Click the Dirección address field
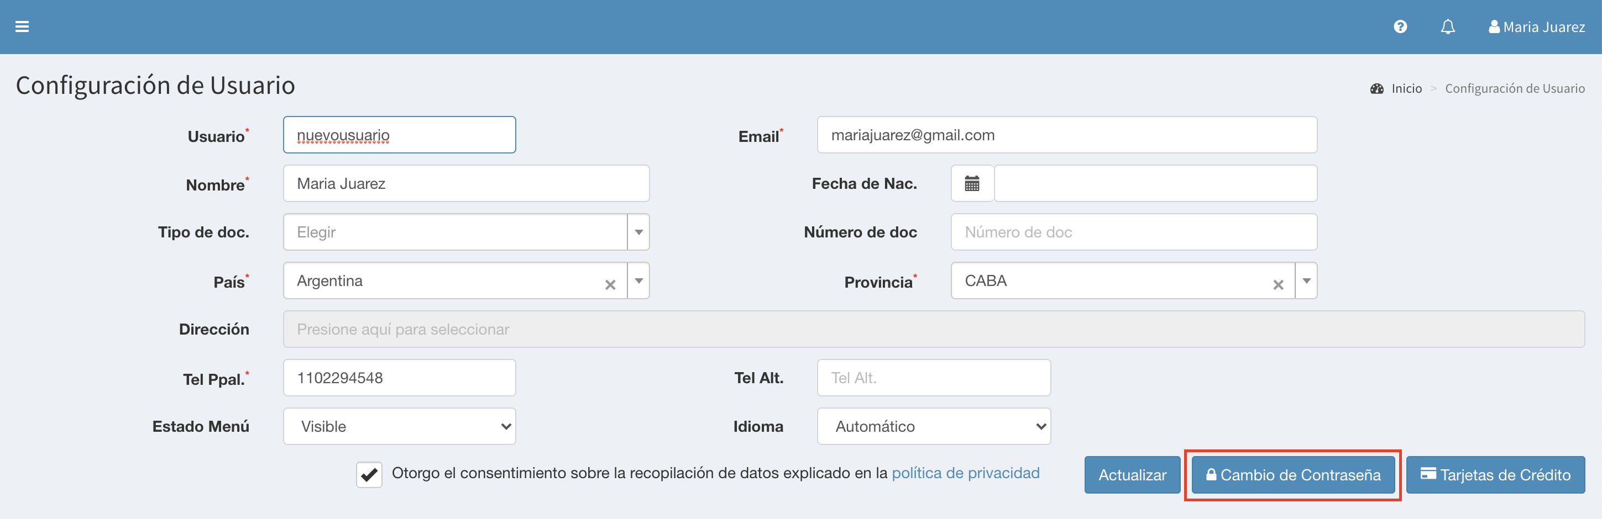This screenshot has width=1602, height=519. point(933,329)
